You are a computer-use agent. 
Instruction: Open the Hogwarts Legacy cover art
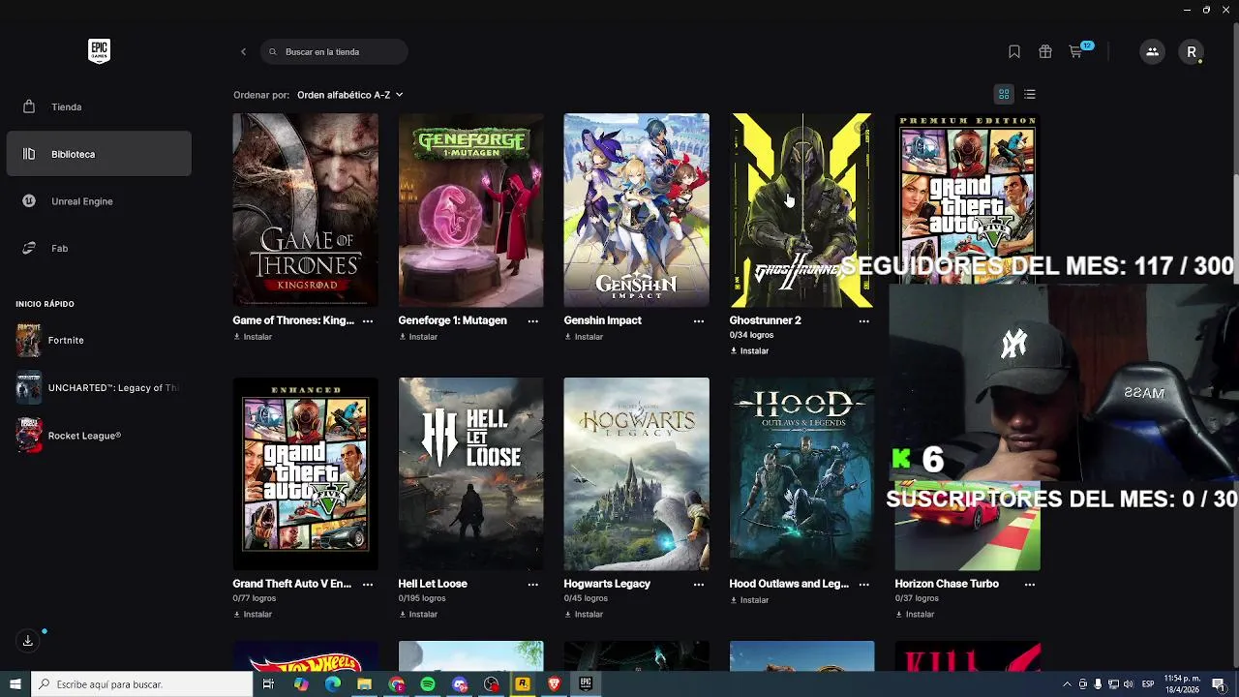[636, 474]
